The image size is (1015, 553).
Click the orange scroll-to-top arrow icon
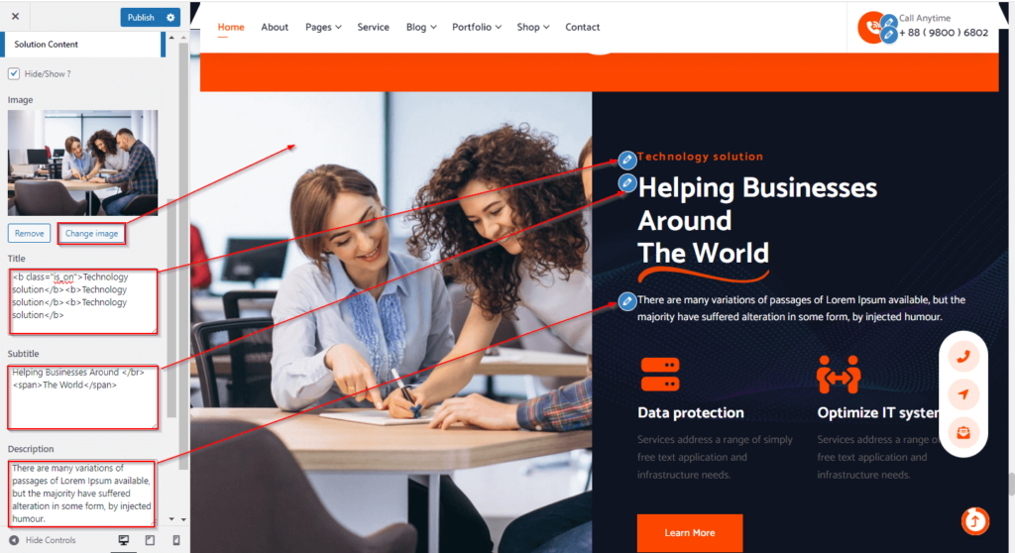[x=975, y=521]
